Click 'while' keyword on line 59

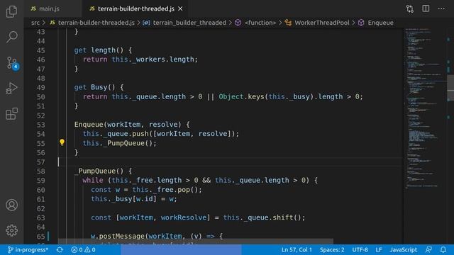coord(93,181)
